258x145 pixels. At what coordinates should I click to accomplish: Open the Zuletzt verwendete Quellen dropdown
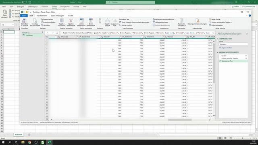pyautogui.click(x=221, y=22)
